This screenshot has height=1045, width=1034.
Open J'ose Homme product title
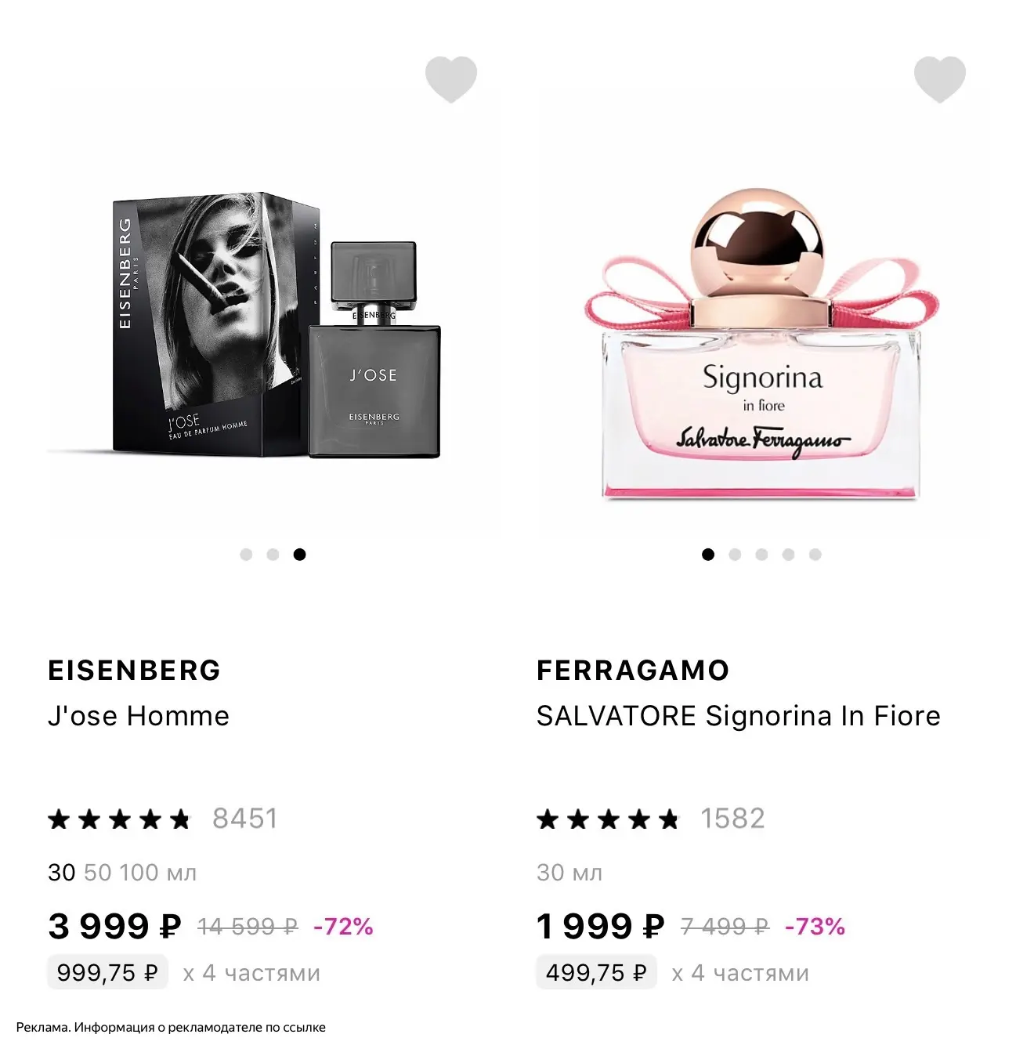click(139, 716)
